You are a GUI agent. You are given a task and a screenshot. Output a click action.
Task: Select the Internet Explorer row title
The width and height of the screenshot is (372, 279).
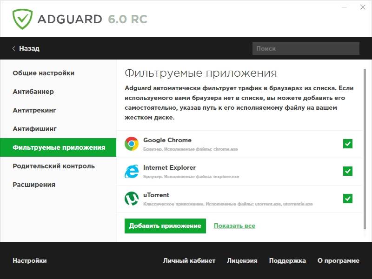pos(169,168)
